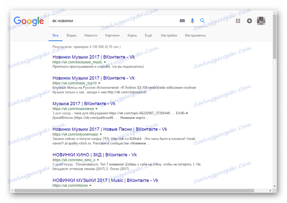Open the НОВИНКИ КИНО | ЗКД result
The height and width of the screenshot is (203, 287).
tap(94, 155)
